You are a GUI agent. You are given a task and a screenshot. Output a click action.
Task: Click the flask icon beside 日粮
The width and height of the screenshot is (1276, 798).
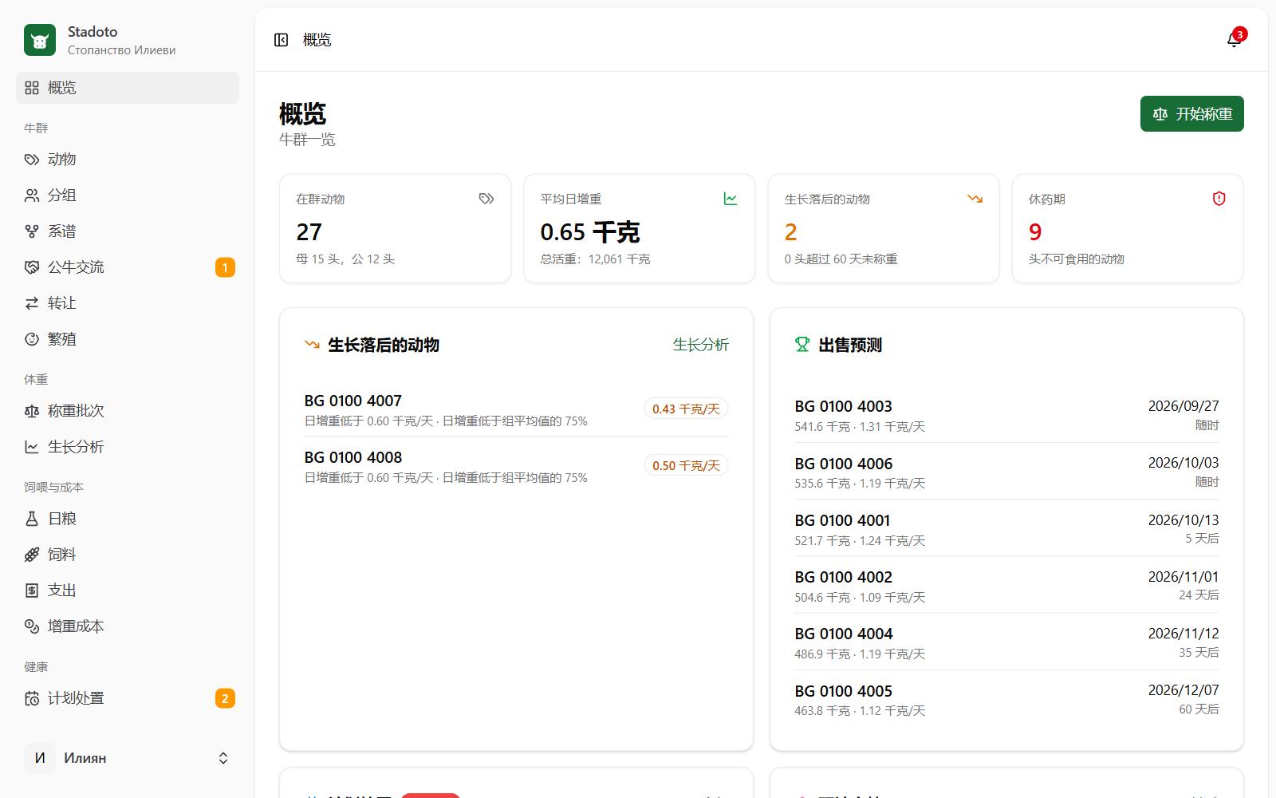pos(32,519)
